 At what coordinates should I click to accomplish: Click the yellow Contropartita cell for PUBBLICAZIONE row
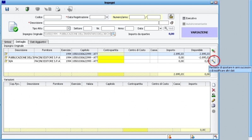(111, 57)
